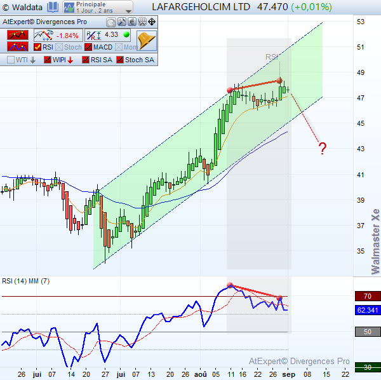Click the red question mark projection marker
The image size is (381, 380).
click(x=323, y=148)
